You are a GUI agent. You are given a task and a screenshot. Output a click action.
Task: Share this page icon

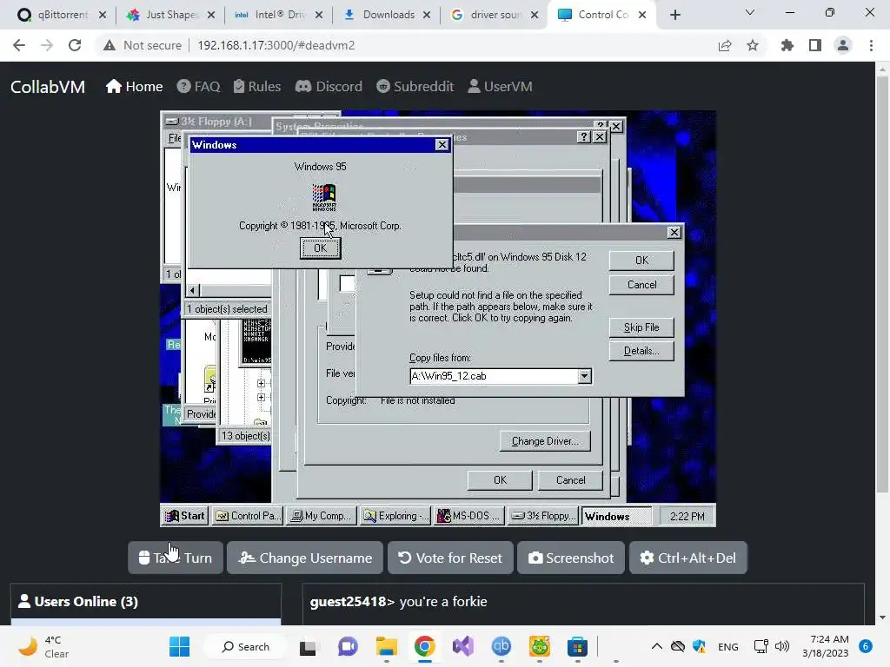tap(725, 45)
